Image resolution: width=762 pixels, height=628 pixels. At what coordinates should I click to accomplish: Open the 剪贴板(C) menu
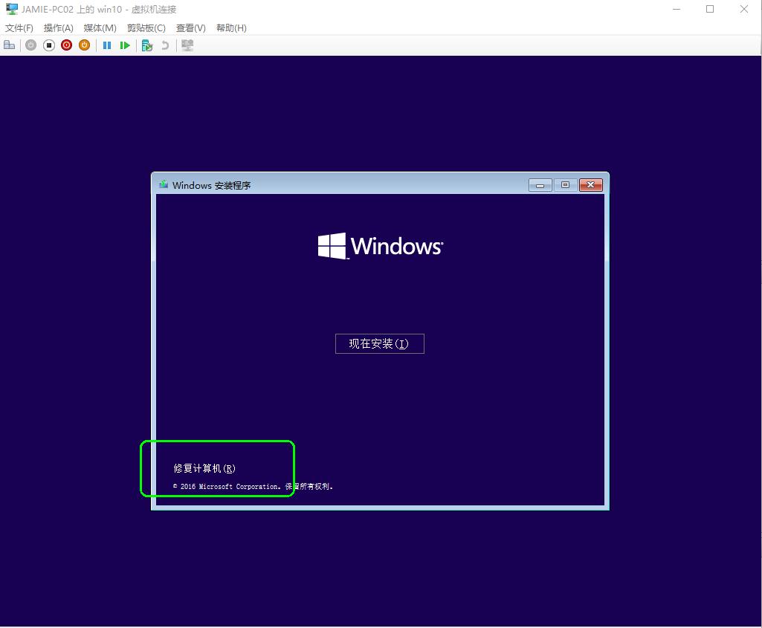(146, 27)
